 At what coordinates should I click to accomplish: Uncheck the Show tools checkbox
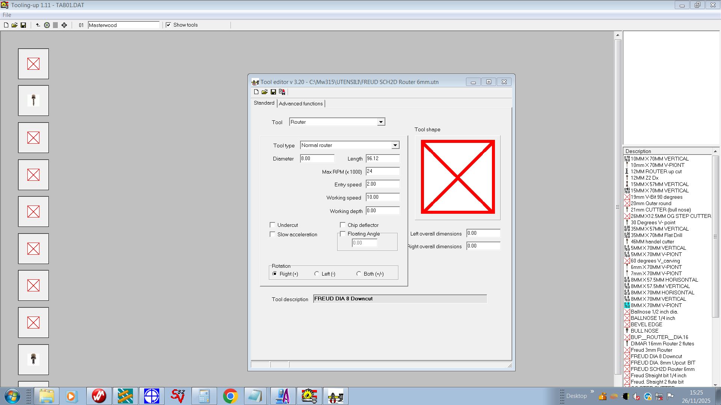click(x=169, y=25)
